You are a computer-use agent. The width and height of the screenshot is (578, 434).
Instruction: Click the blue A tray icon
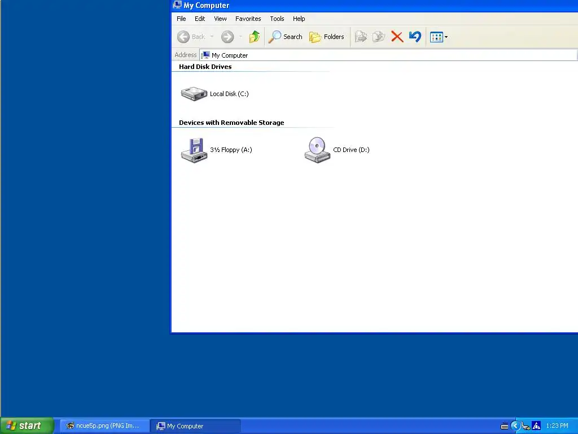(536, 426)
